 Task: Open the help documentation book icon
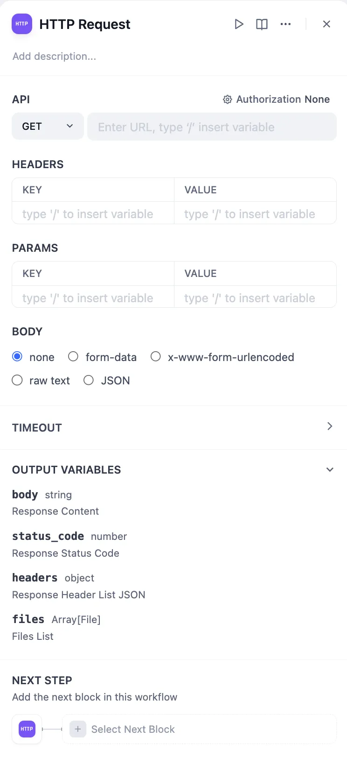tap(262, 24)
